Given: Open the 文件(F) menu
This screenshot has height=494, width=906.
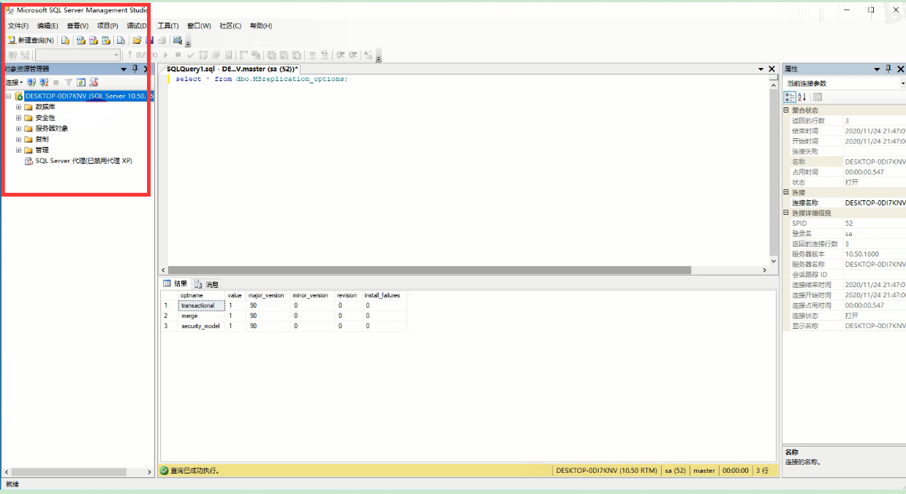Looking at the screenshot, I should [18, 26].
